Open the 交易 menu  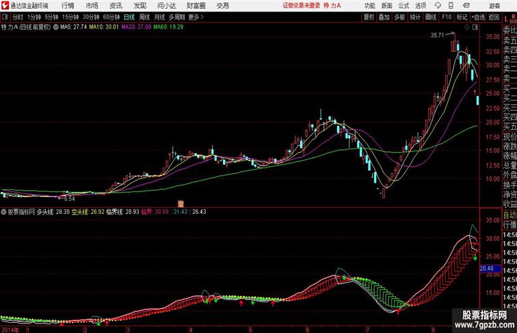[222, 5]
